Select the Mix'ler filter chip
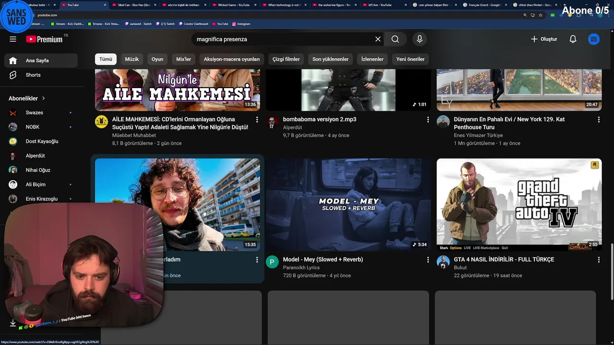Image resolution: width=614 pixels, height=345 pixels. [x=184, y=59]
